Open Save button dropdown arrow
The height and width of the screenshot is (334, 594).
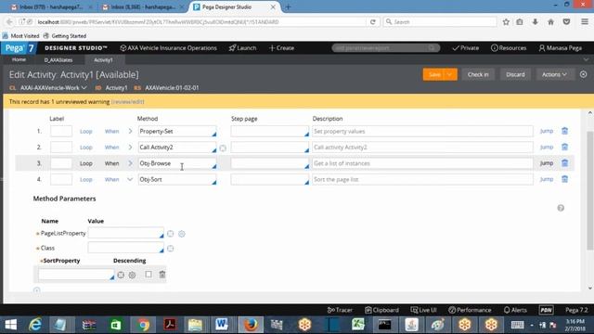[449, 74]
